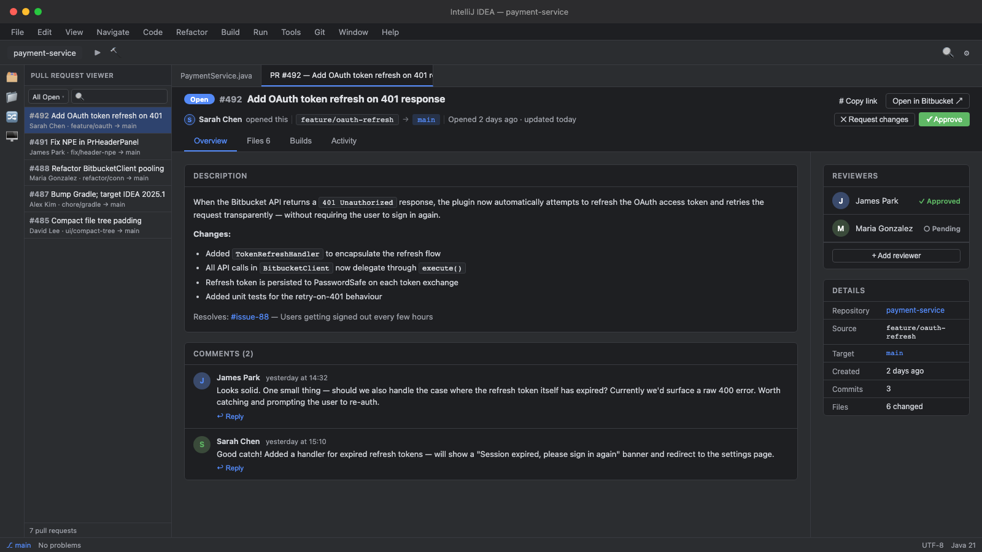The image size is (982, 552).
Task: Click the 7 pull requests count
Action: 53,531
